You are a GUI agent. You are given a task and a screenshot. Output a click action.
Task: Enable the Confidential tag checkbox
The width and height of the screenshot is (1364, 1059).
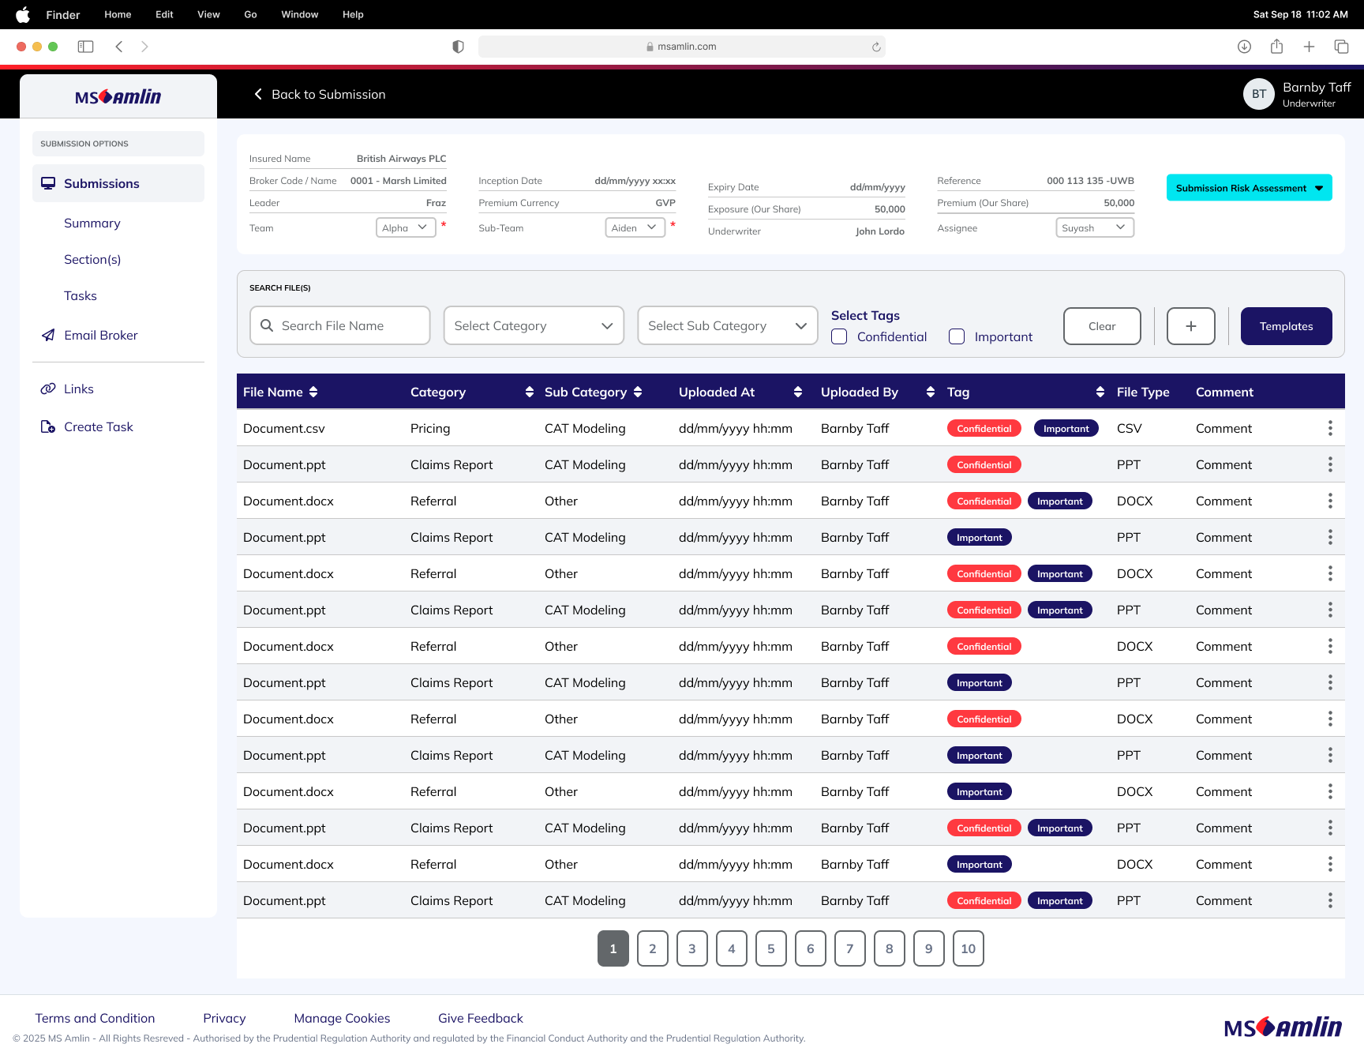840,337
